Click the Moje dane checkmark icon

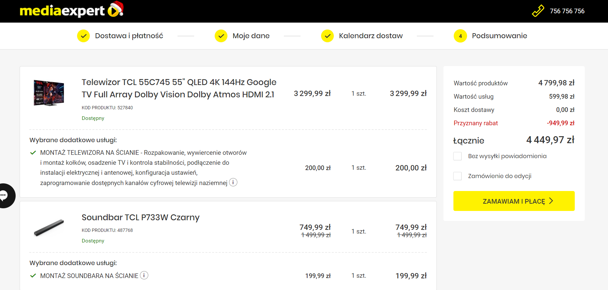click(x=221, y=36)
